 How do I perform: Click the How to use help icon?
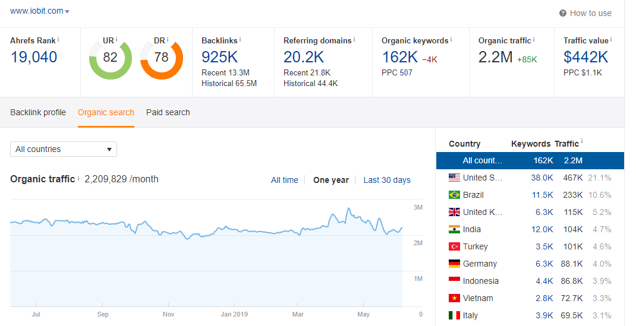(x=562, y=14)
